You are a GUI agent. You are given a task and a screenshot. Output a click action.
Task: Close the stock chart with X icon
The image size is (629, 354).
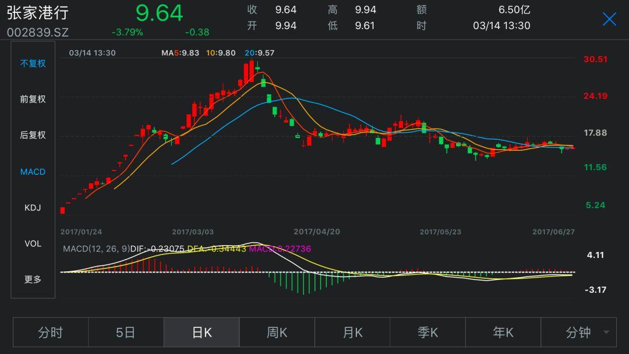609,19
